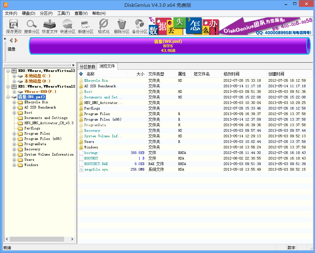
Task: Click the DiskGenius data recovery banner ad
Action: coord(231,26)
